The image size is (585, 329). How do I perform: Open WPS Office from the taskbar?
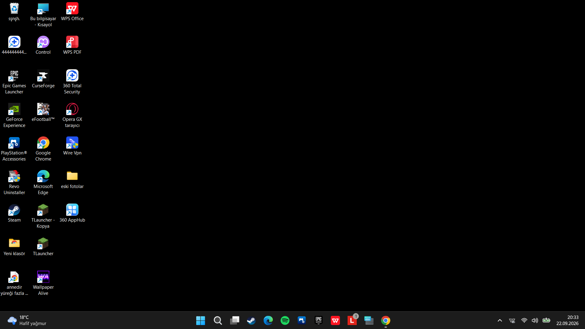pos(335,320)
